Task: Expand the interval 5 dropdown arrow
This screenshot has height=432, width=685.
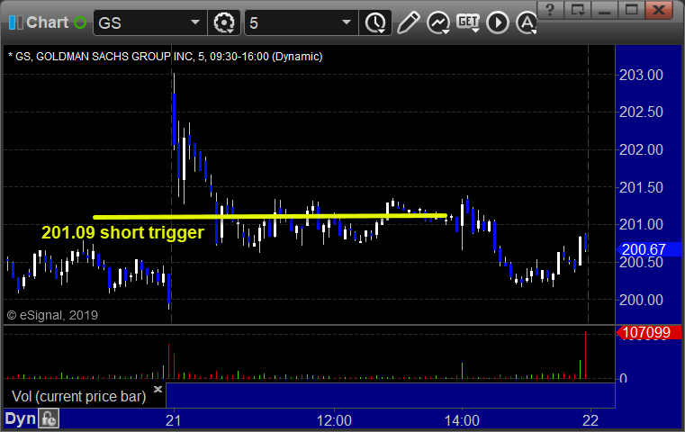Action: pos(347,22)
